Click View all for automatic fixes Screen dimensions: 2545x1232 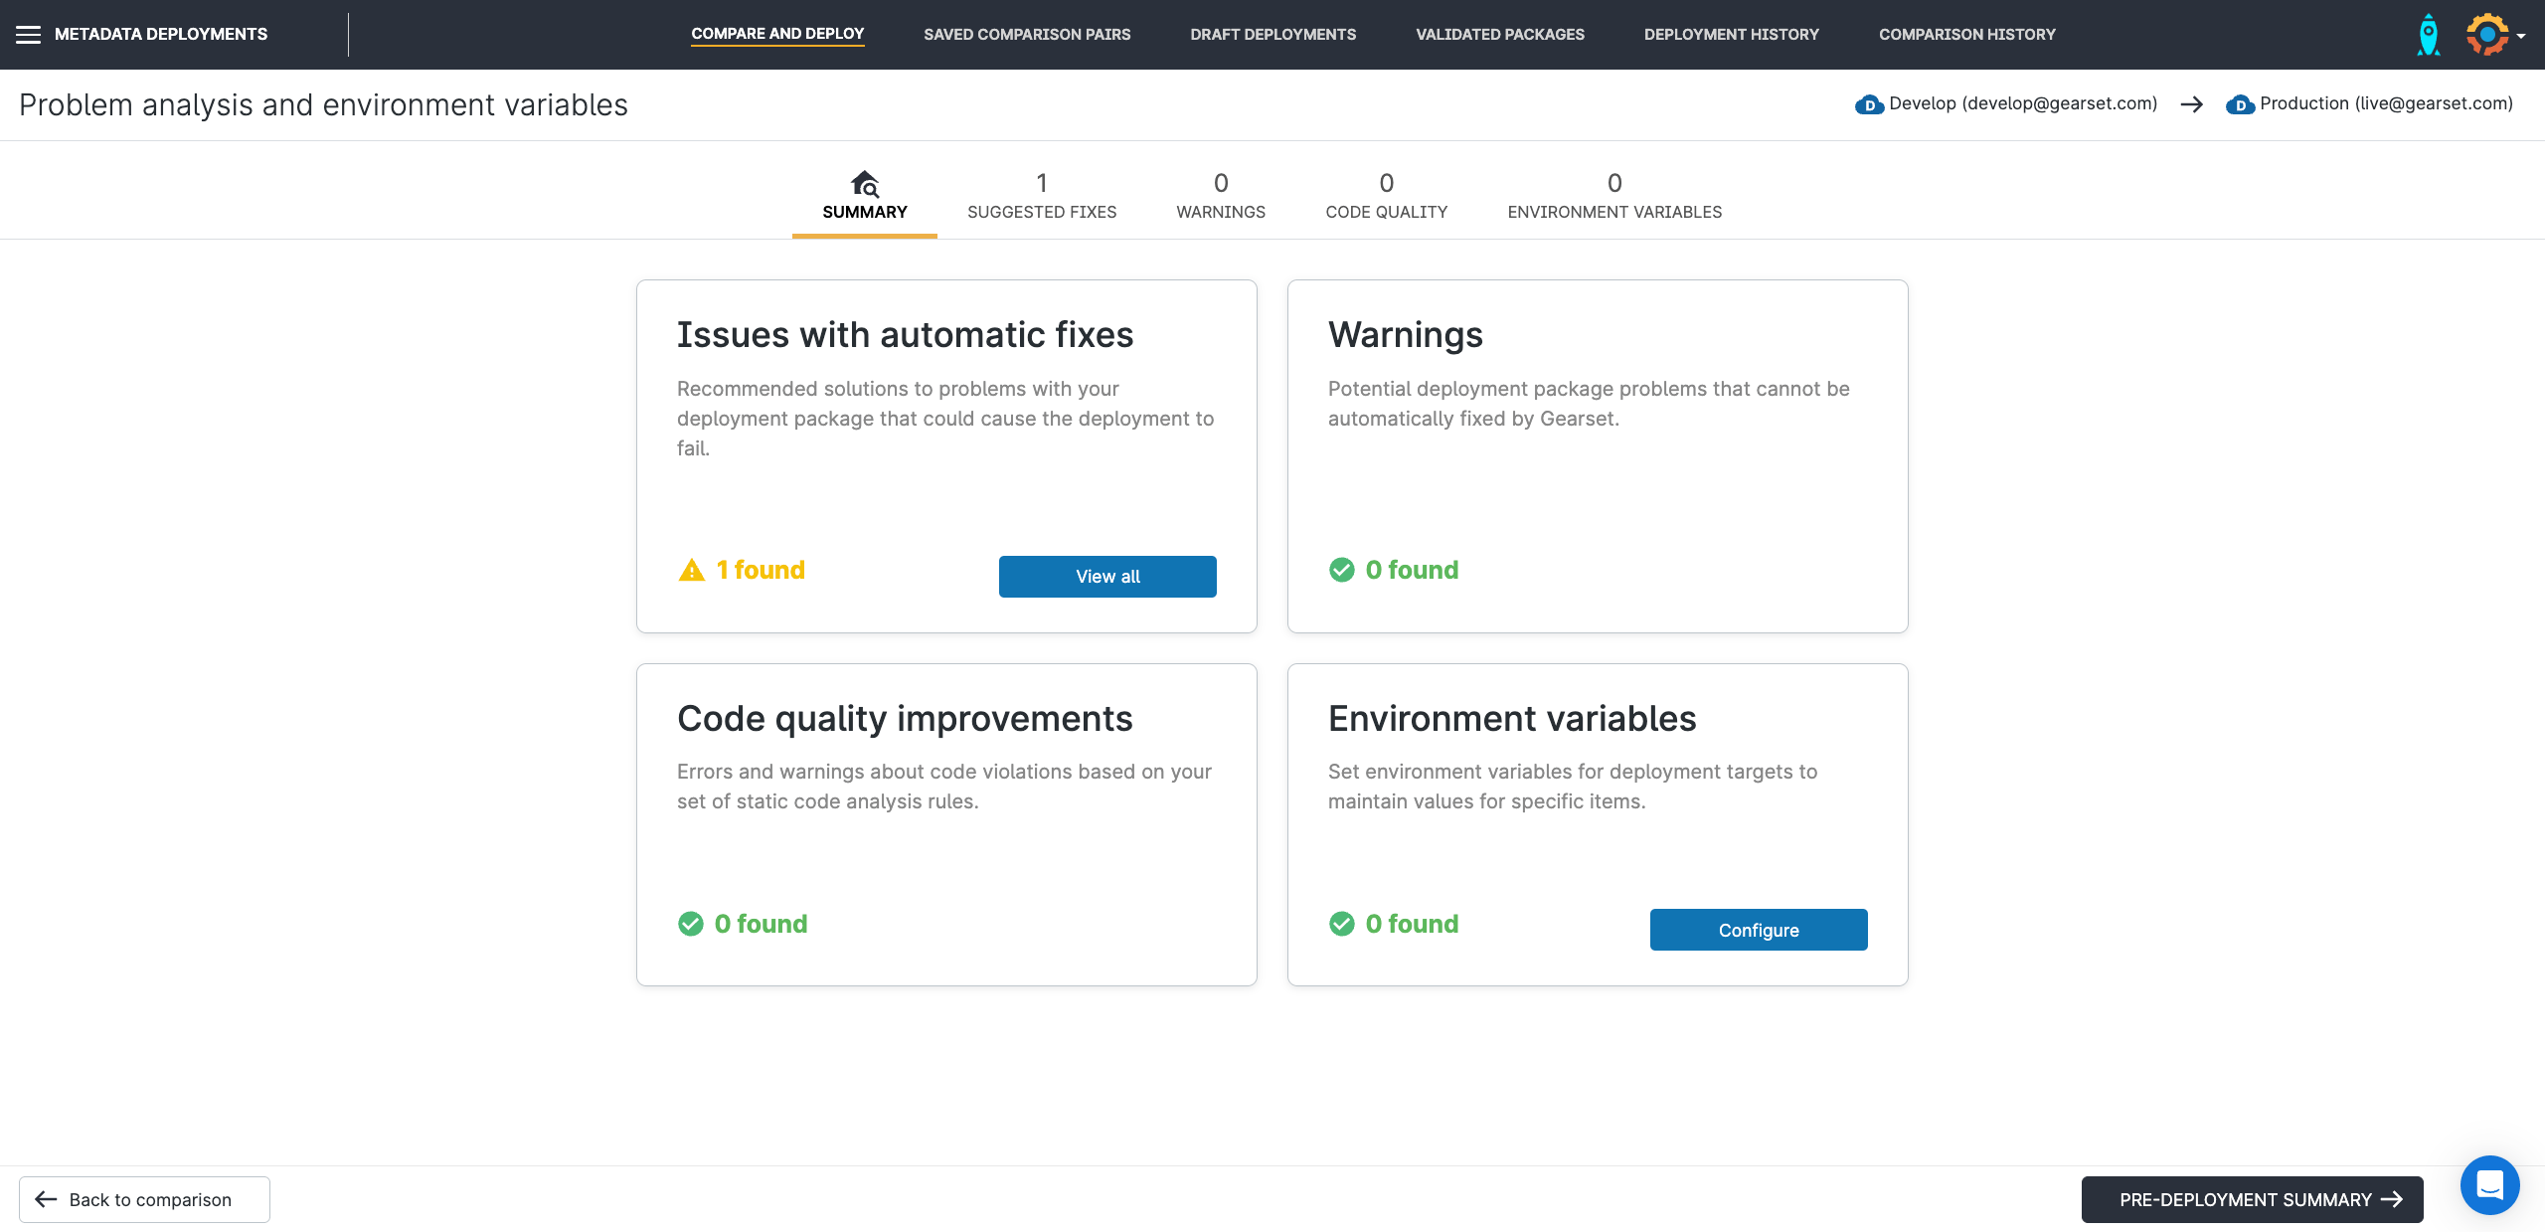coord(1107,577)
